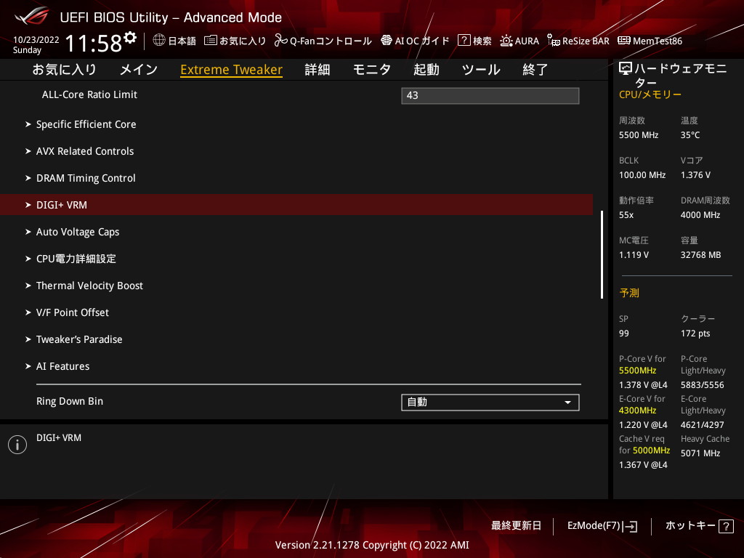
Task: Click the AURA lighting icon
Action: tap(506, 41)
